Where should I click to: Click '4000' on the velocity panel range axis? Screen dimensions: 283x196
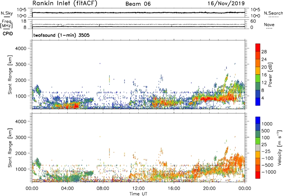click(x=21, y=121)
